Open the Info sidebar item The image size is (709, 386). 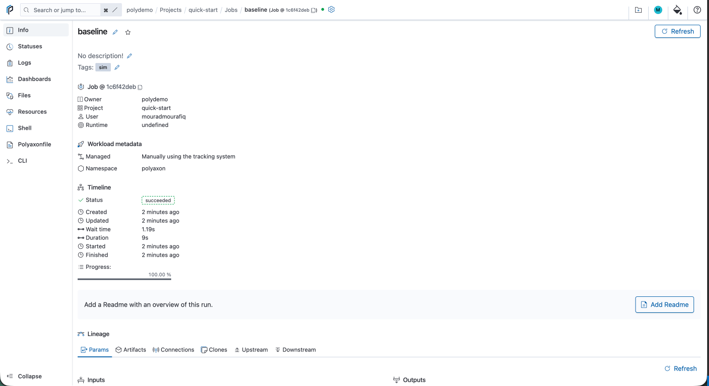[x=36, y=30]
